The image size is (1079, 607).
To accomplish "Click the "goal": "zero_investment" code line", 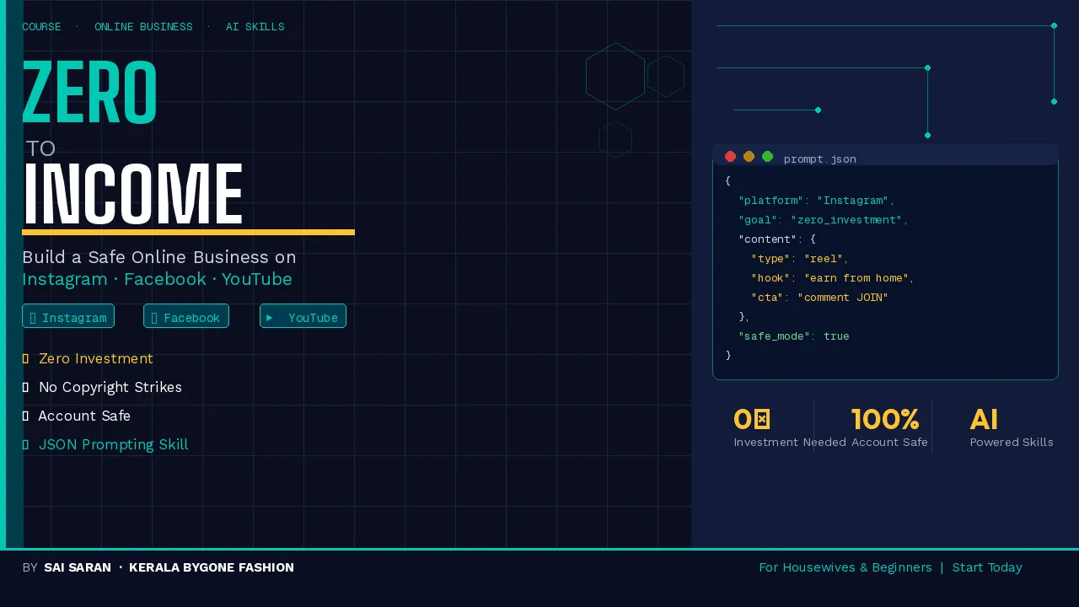I will [x=823, y=220].
